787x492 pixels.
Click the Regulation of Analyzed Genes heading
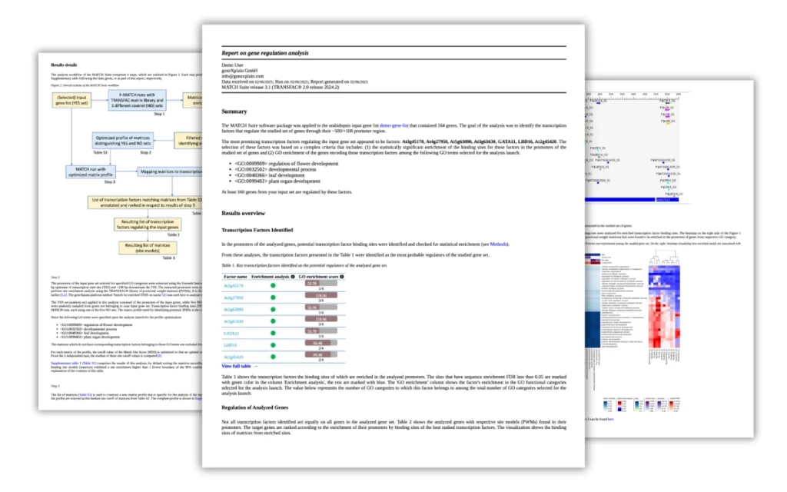point(255,407)
